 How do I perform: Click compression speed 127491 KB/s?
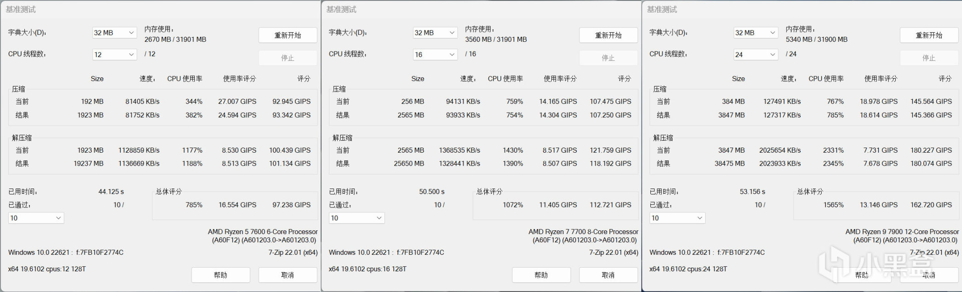tap(782, 101)
